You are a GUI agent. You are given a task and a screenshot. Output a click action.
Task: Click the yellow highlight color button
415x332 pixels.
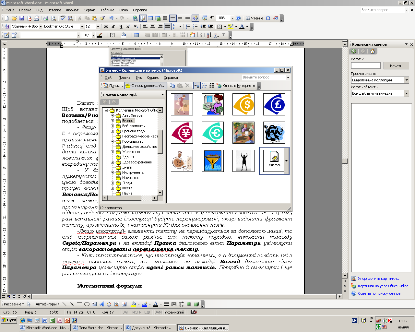pos(231,27)
